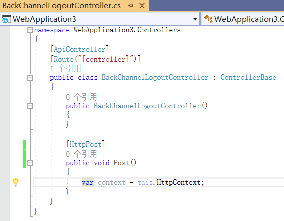Click the WebApplication3 project web icon

point(6,19)
